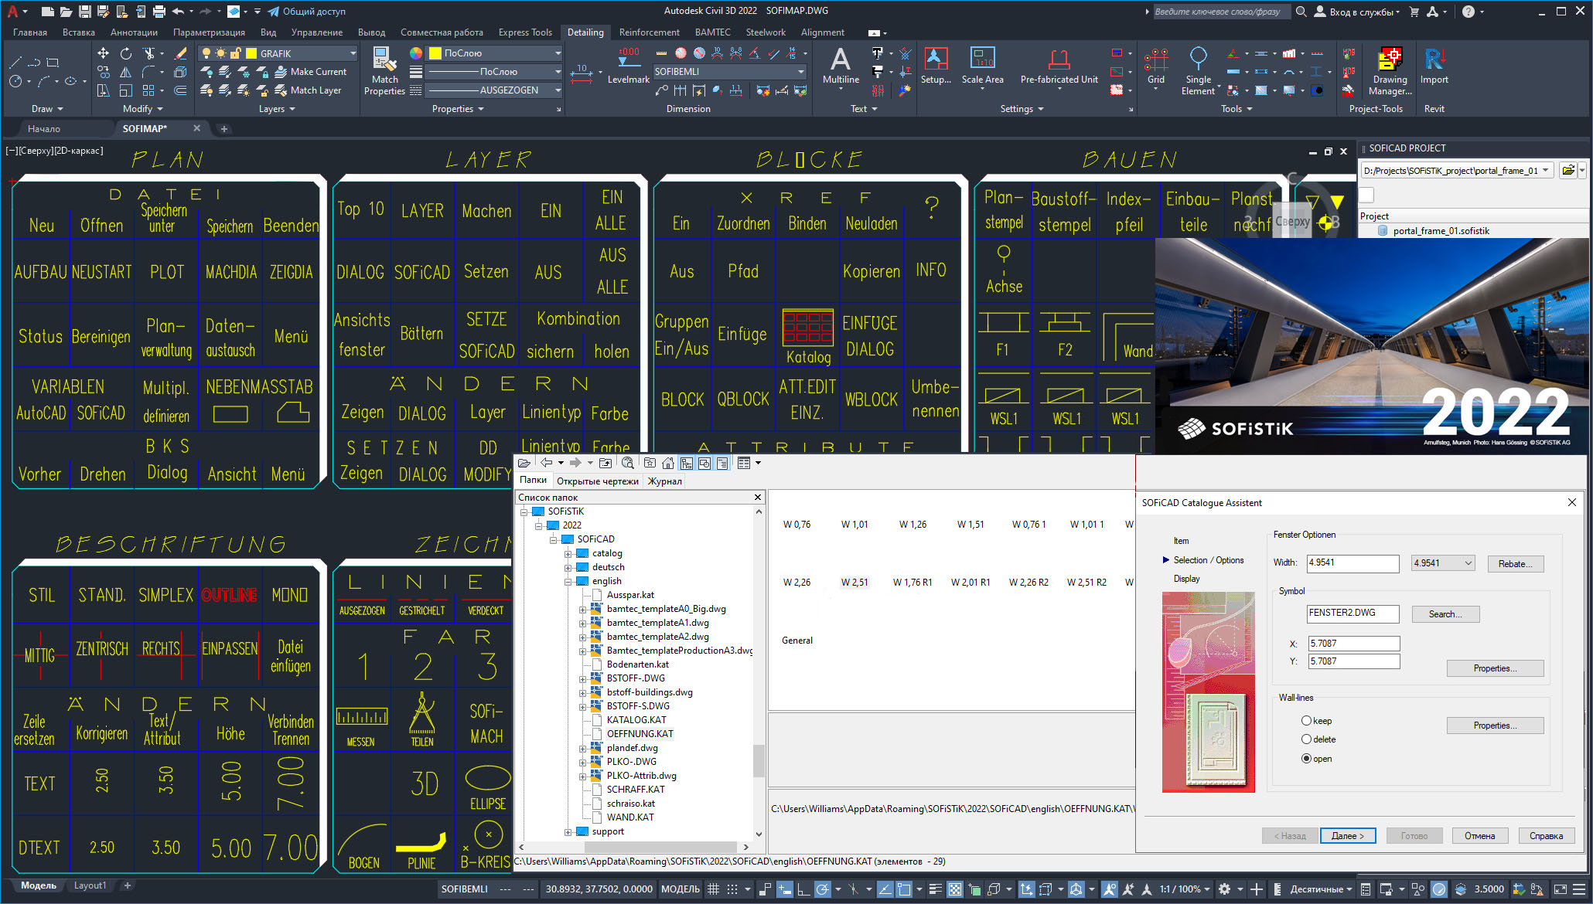Click the Pre-fabricated Unit icon
This screenshot has width=1593, height=904.
click(x=1059, y=59)
